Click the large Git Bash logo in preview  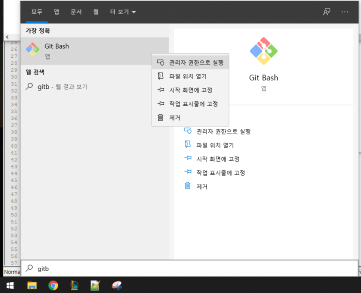[264, 51]
